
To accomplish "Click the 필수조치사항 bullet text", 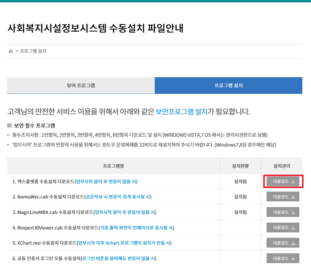I will click(140, 135).
